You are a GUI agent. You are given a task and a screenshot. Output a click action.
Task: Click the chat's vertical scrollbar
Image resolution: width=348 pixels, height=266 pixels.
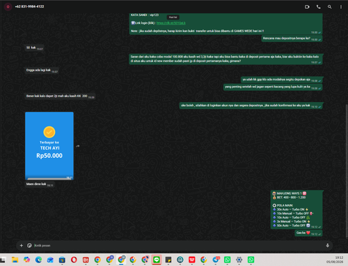[347, 170]
